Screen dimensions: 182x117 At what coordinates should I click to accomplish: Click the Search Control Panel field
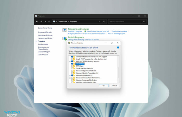point(127,22)
